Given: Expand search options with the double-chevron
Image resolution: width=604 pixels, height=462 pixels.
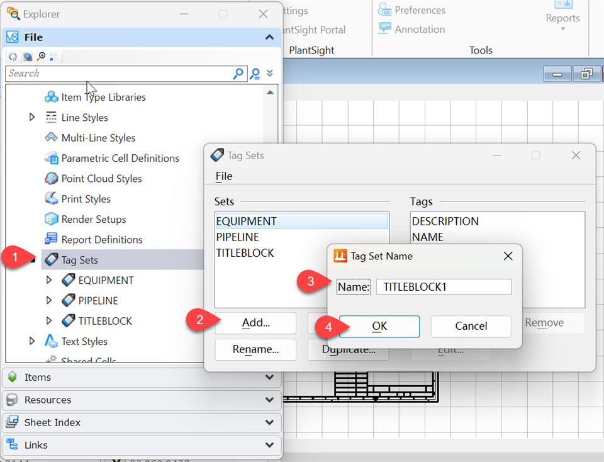Looking at the screenshot, I should click(x=270, y=73).
